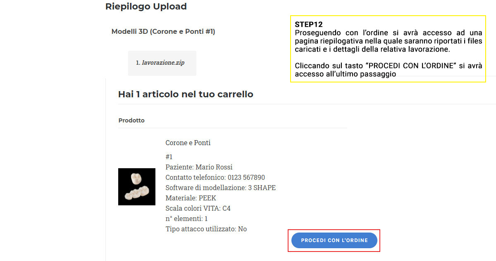Click the instruction paragraph starting "Proseguendo con l'ordine"
This screenshot has width=496, height=261.
click(389, 41)
